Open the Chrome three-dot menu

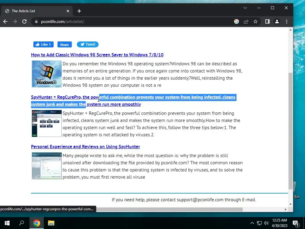287,21
